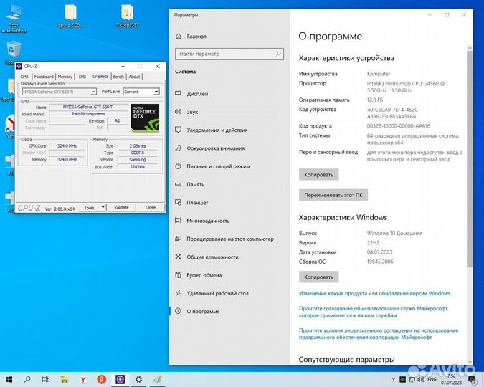
Task: Select Общие возможности in the sidebar
Action: point(212,257)
